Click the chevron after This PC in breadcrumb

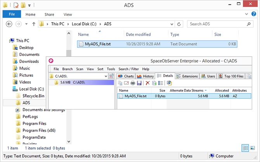pyautogui.click(x=68, y=24)
